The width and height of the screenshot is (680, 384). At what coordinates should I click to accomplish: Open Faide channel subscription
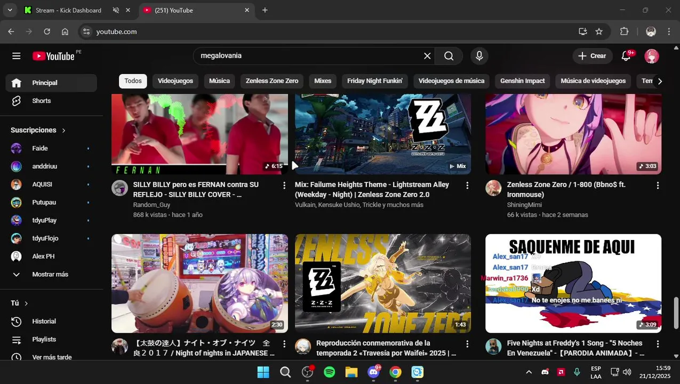click(x=52, y=148)
